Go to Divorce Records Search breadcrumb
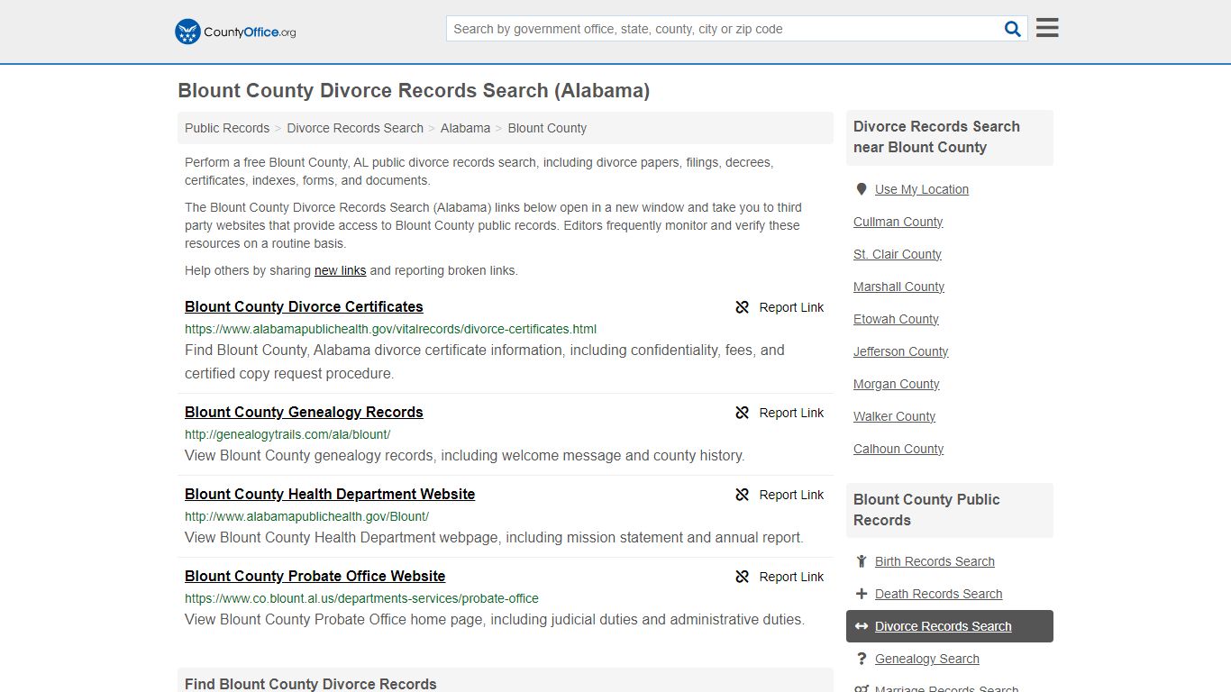Viewport: 1231px width, 692px height. click(355, 128)
